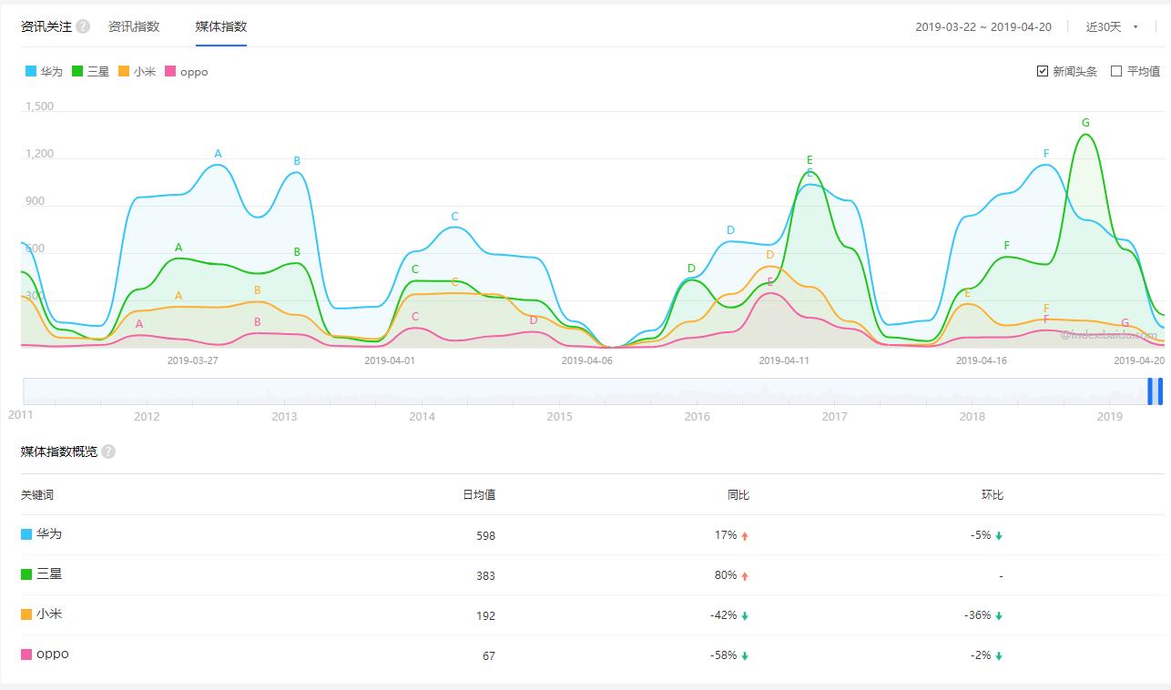
Task: Click the blue timeline range slider handle
Action: tap(1155, 391)
